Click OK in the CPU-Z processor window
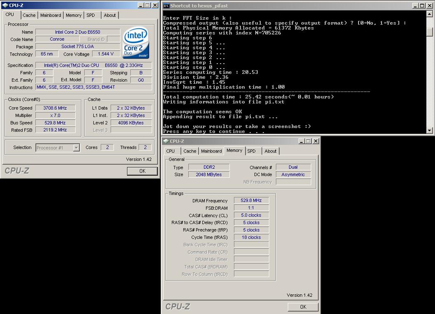Viewport: 435px width, 314px height. point(142,171)
